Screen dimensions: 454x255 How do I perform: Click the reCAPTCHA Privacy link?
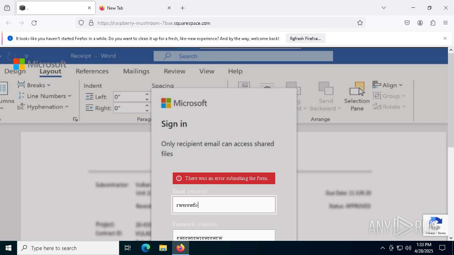point(431,233)
